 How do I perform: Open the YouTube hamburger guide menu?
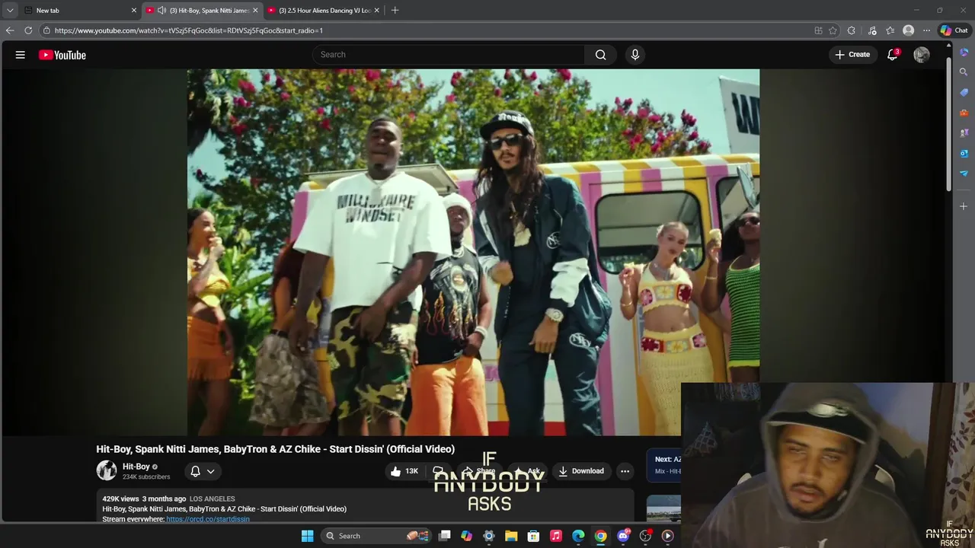pyautogui.click(x=21, y=55)
